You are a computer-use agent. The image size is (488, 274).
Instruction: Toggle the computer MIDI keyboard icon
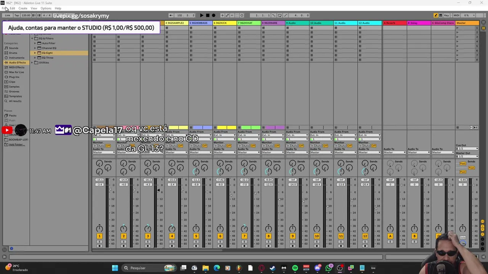pyautogui.click(x=441, y=15)
